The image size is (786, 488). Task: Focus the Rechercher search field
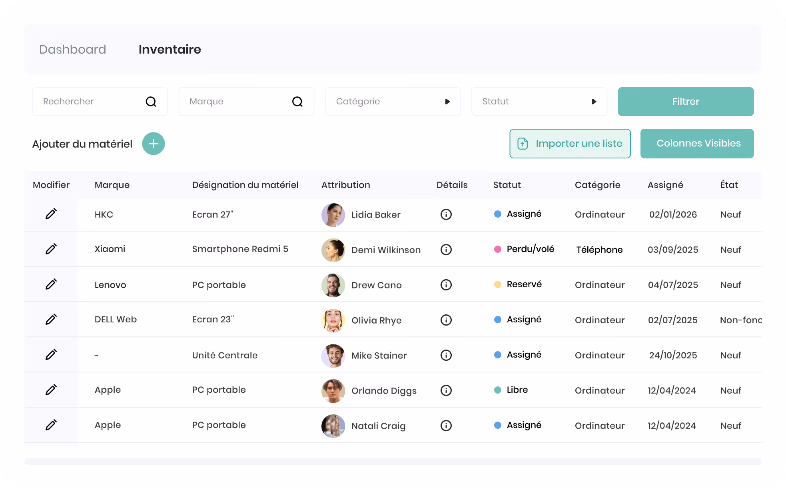click(x=100, y=102)
